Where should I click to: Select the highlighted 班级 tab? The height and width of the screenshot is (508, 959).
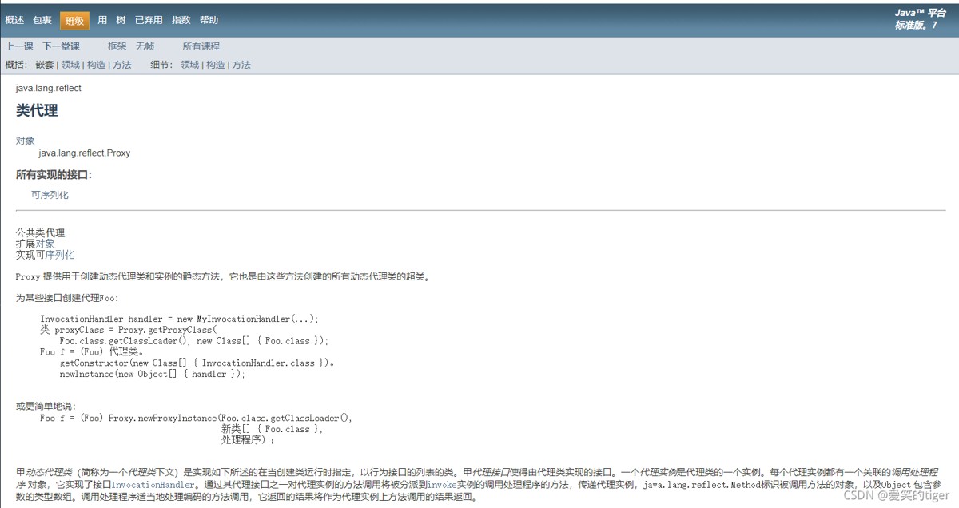tap(74, 20)
